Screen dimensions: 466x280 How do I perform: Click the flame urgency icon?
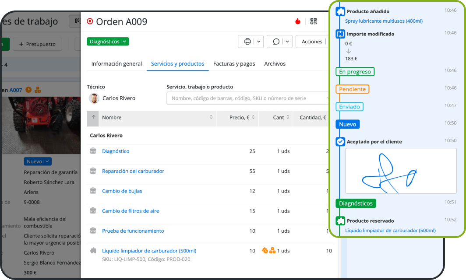click(297, 21)
